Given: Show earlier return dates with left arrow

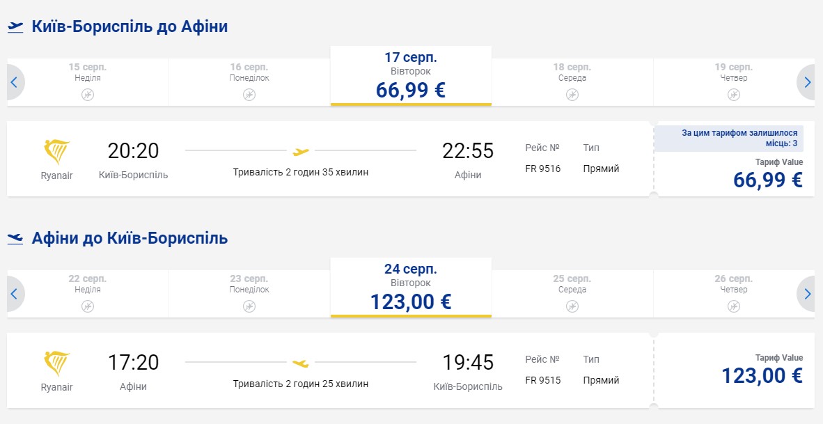Looking at the screenshot, I should coord(14,294).
